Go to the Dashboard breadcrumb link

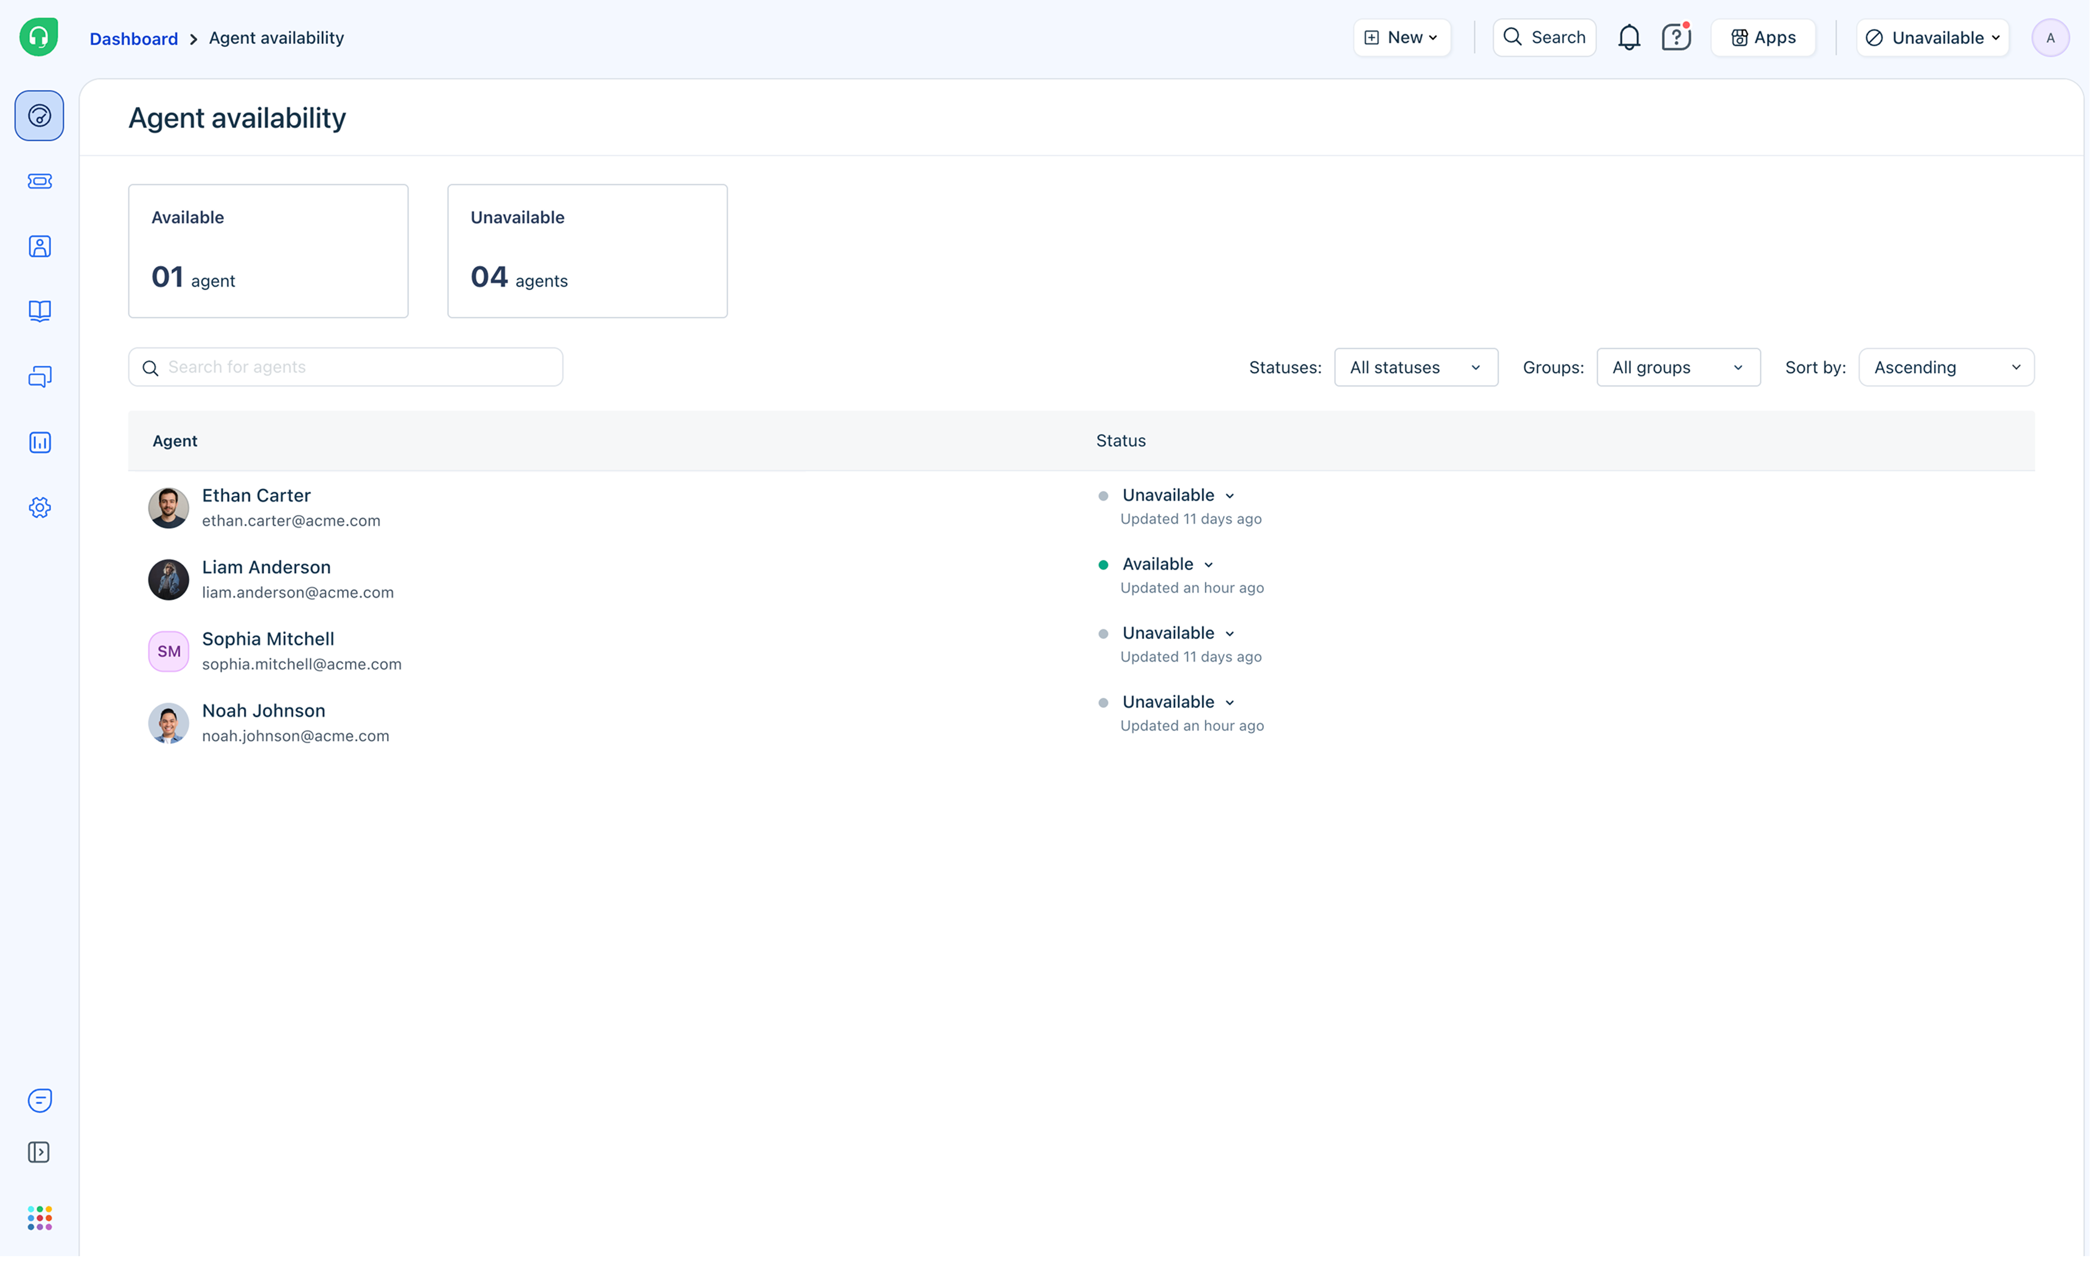133,38
